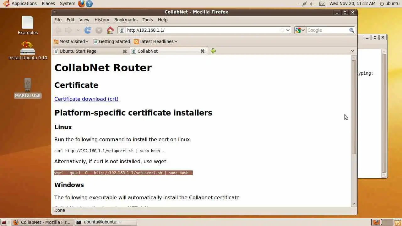Go back with the Firefox back arrow
Viewport: 402px width, 226px height.
coord(58,30)
